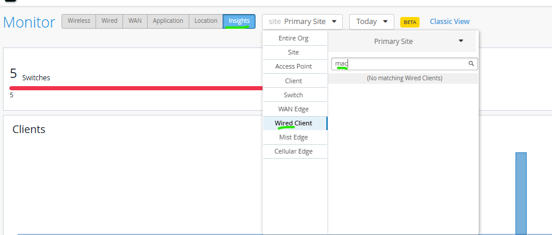Viewport: 552px width, 235px height.
Task: Select the Application tab
Action: [168, 21]
